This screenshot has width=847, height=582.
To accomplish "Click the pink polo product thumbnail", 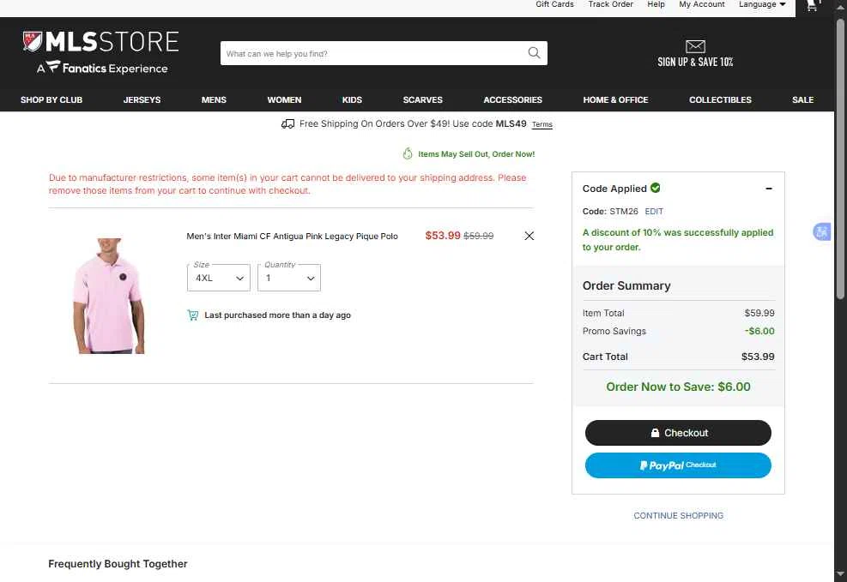I will [108, 296].
